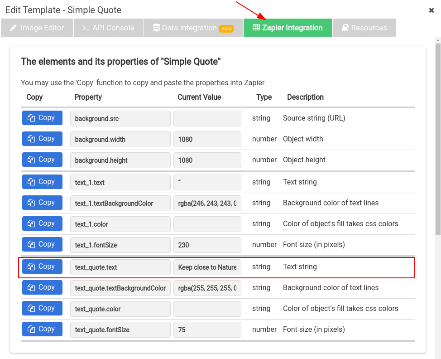The width and height of the screenshot is (441, 359).
Task: Copy the text_quote.fontSize property
Action: [42, 329]
